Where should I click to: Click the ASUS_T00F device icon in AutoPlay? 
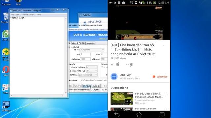tap(85, 22)
